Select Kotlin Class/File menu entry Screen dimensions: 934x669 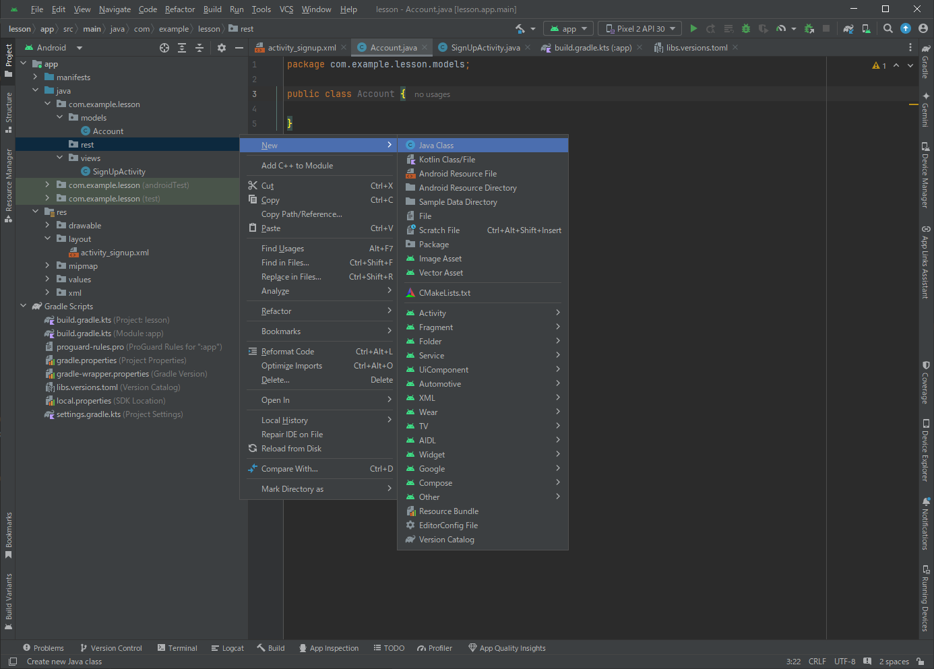(482, 160)
